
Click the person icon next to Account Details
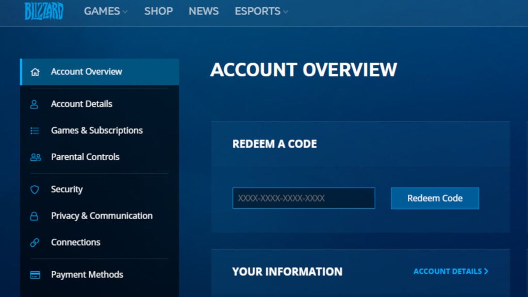point(35,104)
